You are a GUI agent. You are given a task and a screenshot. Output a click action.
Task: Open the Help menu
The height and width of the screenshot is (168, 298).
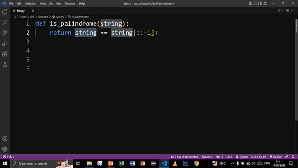point(82,3)
